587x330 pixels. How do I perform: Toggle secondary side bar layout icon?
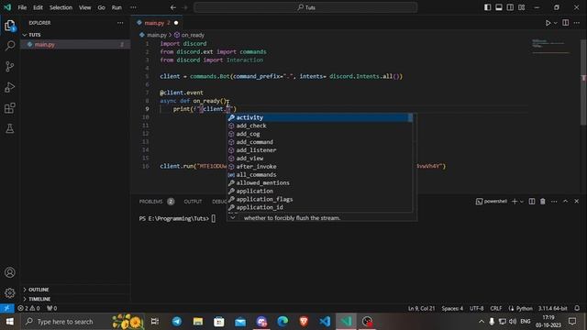(x=510, y=7)
